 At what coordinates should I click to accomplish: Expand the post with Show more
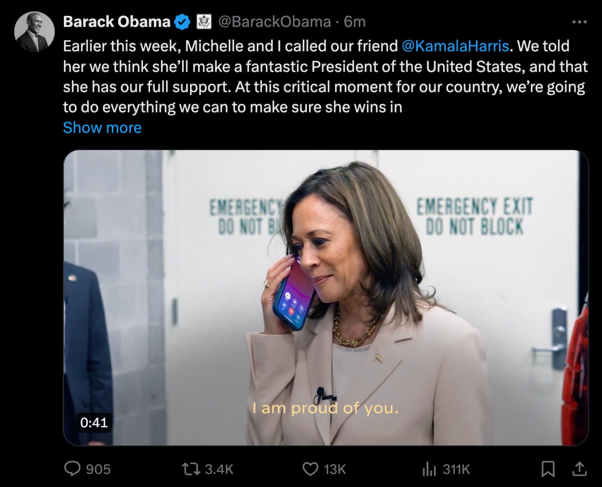(102, 128)
